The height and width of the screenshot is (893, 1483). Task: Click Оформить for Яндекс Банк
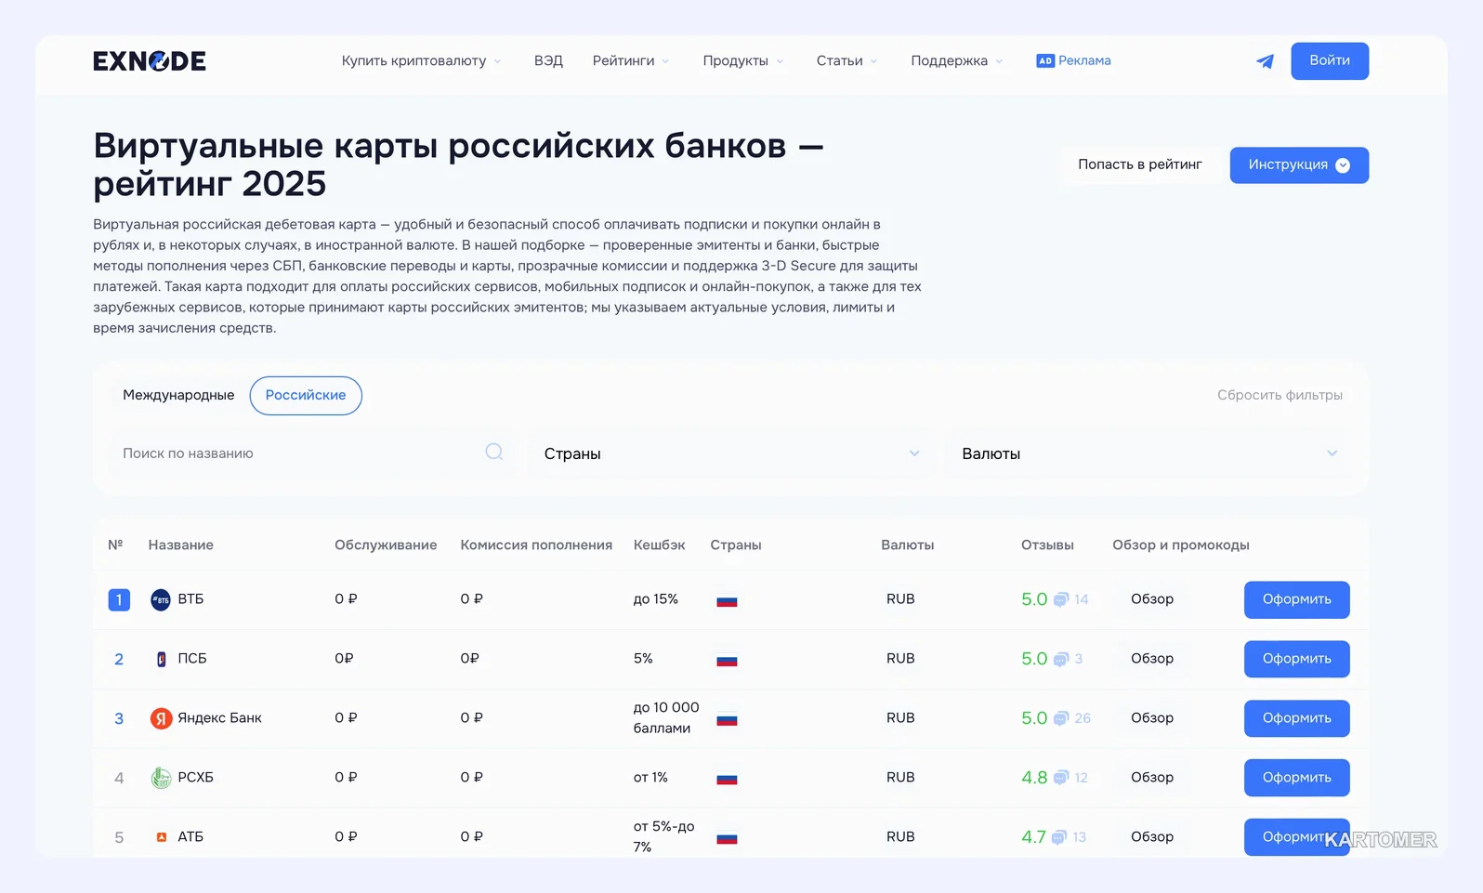(x=1296, y=718)
